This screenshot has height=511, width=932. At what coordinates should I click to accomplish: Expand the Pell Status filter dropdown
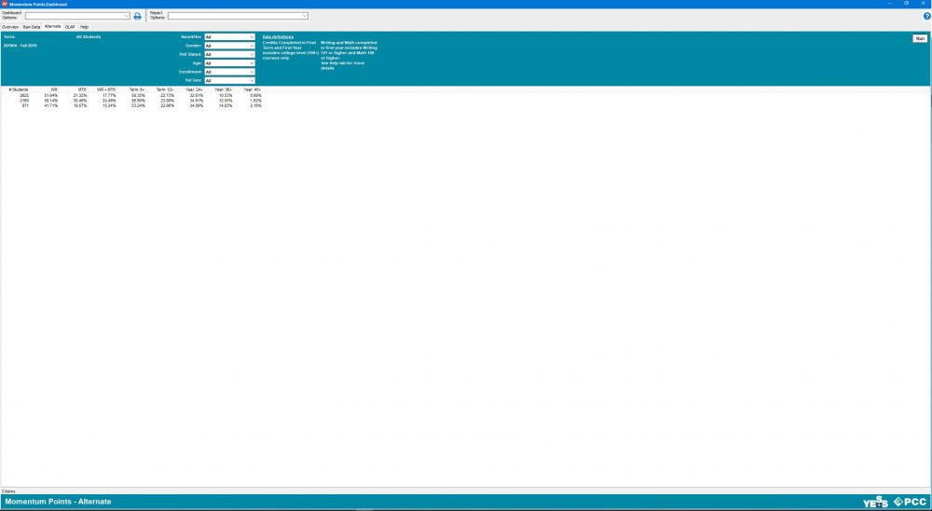[229, 54]
